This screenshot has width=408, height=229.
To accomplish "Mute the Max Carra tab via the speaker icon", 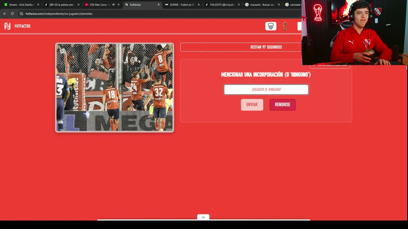I will pyautogui.click(x=113, y=5).
